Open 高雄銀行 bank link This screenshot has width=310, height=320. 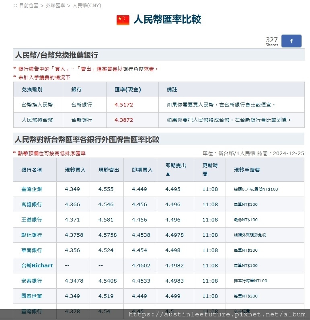(32, 205)
